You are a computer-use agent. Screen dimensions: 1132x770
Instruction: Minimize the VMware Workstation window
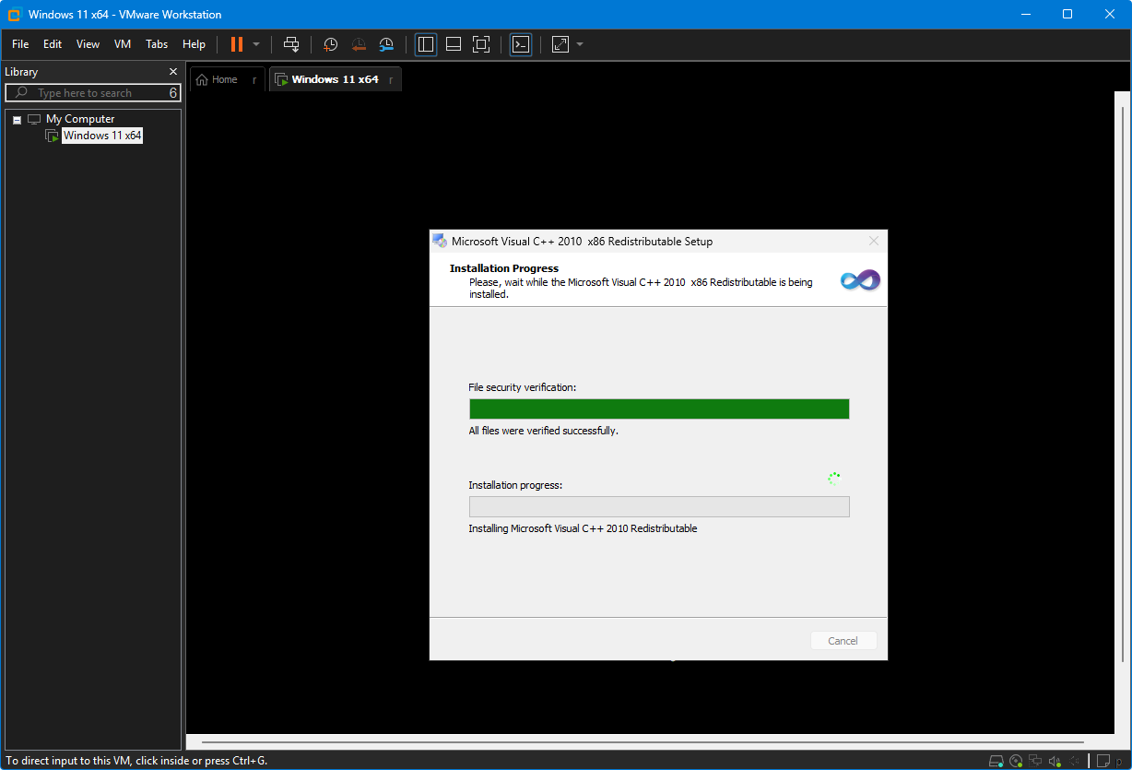pyautogui.click(x=1025, y=15)
